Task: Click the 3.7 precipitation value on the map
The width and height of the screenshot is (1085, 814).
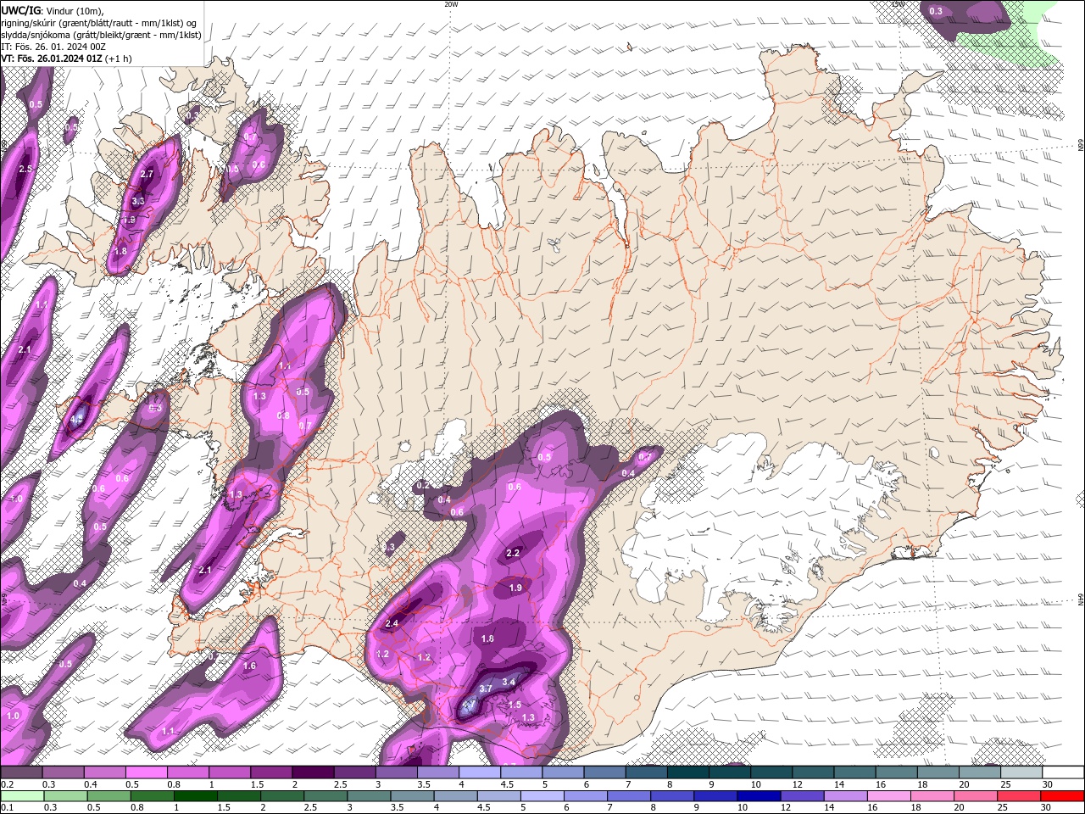Action: tap(486, 689)
